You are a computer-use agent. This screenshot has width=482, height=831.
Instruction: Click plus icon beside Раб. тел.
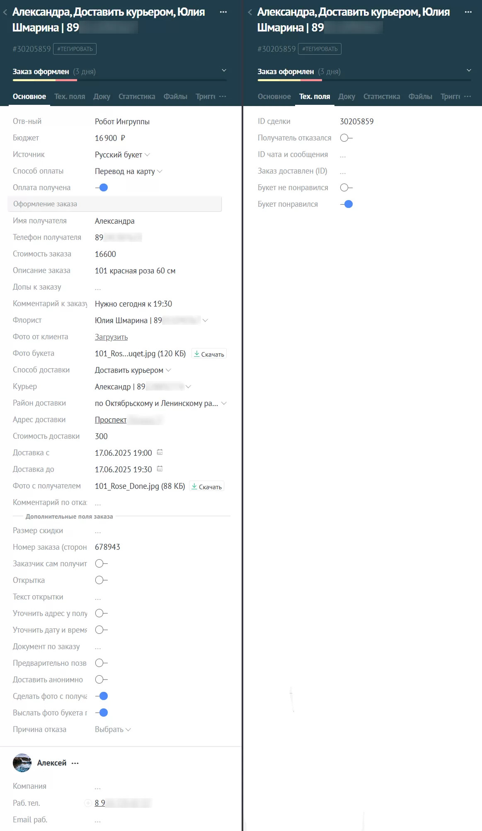tap(88, 803)
